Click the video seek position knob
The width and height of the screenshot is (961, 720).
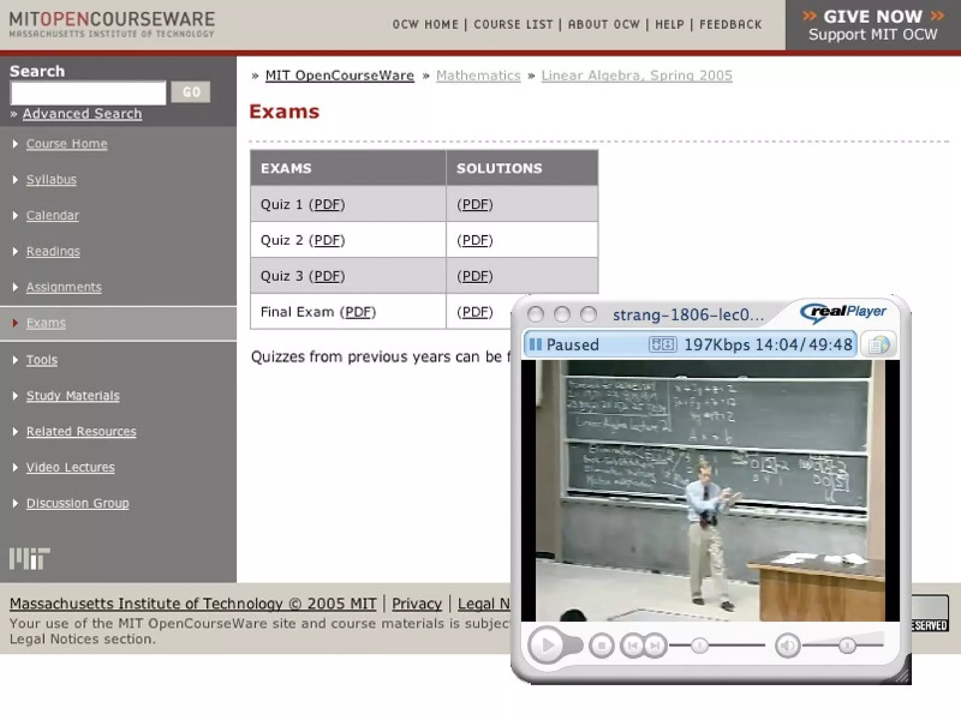[x=699, y=646]
